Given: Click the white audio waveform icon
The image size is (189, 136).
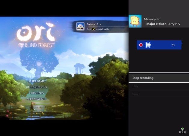Looking at the screenshot, I should tap(148, 45).
